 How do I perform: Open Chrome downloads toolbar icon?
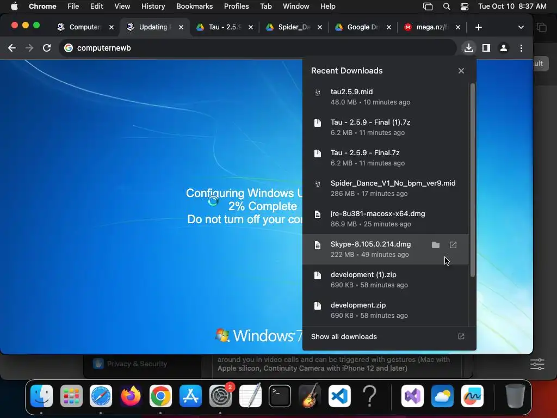coord(468,48)
